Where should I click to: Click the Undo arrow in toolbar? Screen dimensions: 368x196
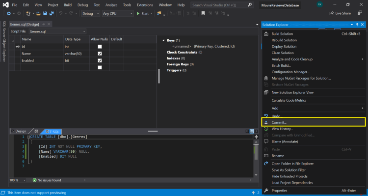(x=60, y=14)
